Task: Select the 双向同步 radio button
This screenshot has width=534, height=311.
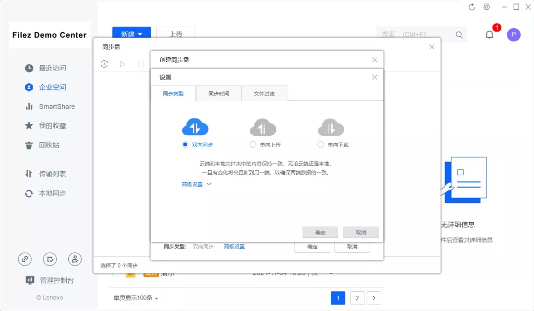Action: (185, 145)
